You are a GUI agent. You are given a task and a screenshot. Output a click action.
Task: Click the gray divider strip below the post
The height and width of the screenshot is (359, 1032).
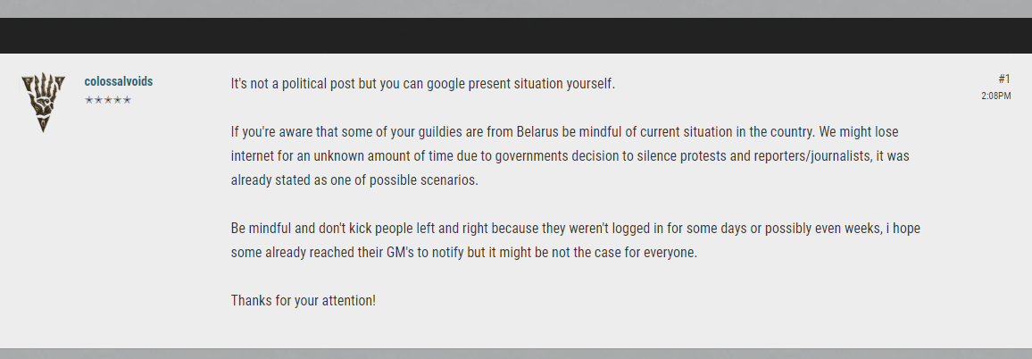(516, 354)
